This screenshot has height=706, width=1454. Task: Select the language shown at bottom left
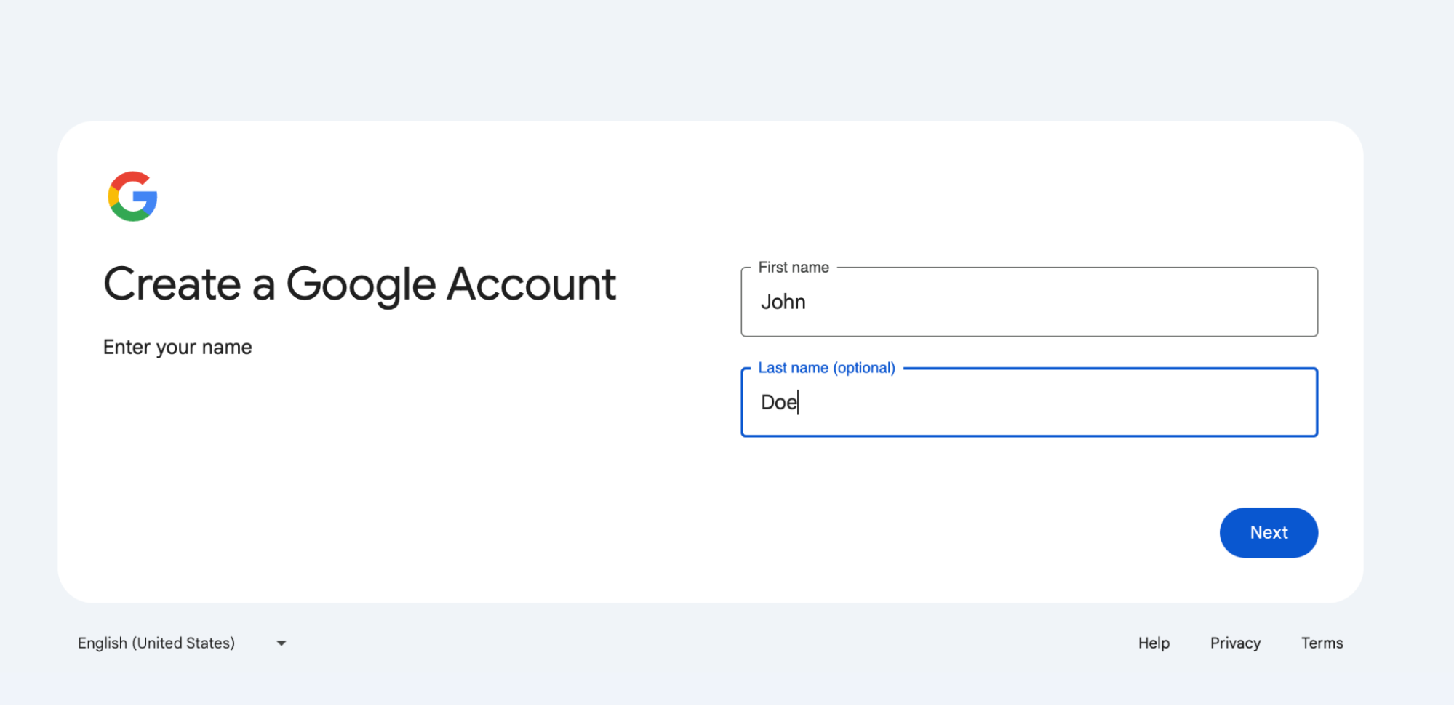click(156, 643)
